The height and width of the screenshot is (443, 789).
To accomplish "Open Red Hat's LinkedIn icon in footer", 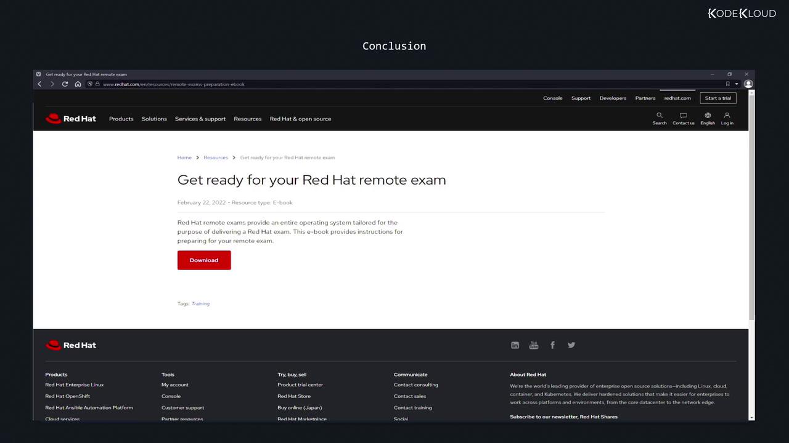I will pos(515,345).
